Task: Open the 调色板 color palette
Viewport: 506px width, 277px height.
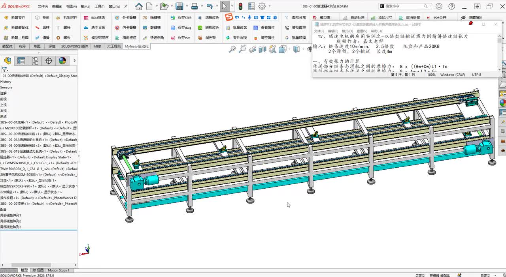Action: click(206, 37)
